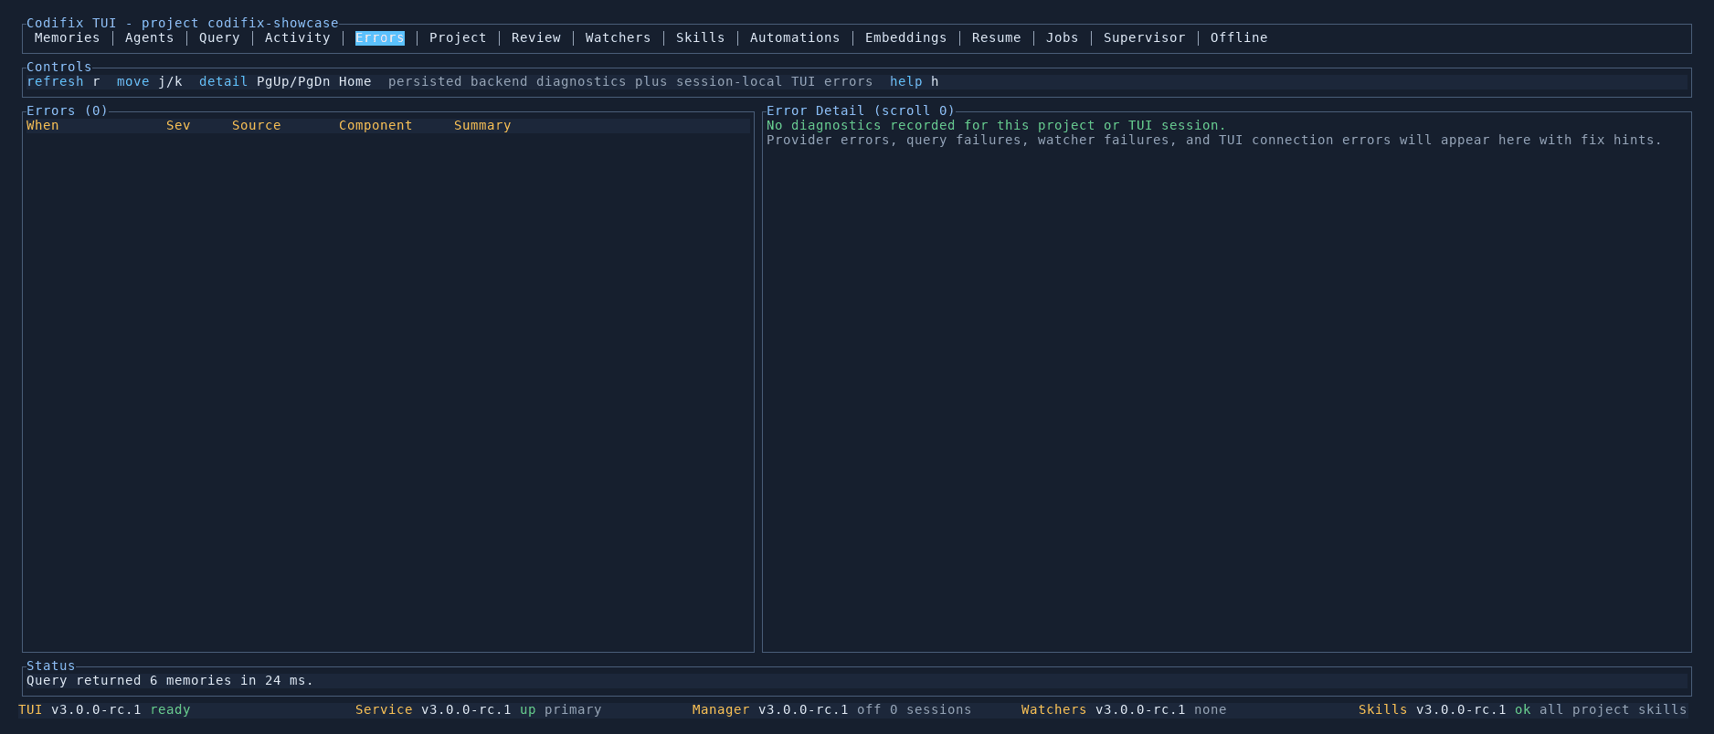1714x734 pixels.
Task: Click the highlighted Errors tab
Action: pos(380,37)
